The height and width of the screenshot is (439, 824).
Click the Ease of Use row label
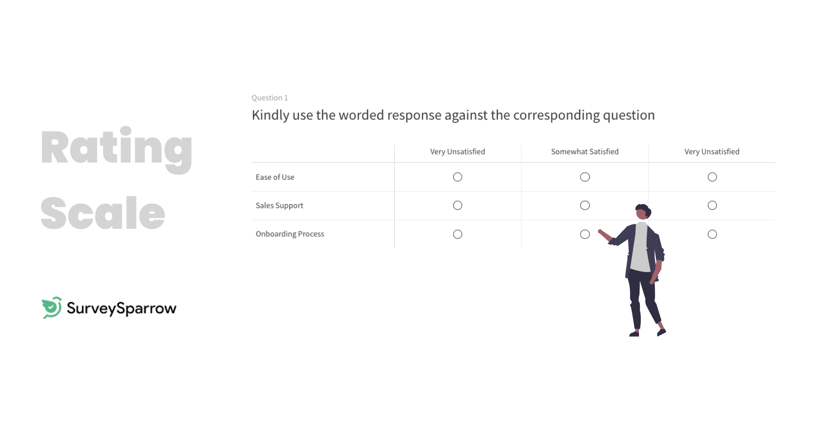275,177
